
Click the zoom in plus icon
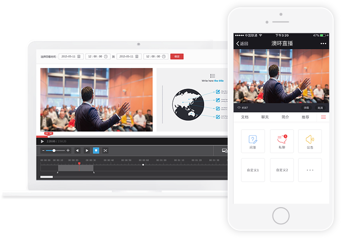tap(68, 151)
